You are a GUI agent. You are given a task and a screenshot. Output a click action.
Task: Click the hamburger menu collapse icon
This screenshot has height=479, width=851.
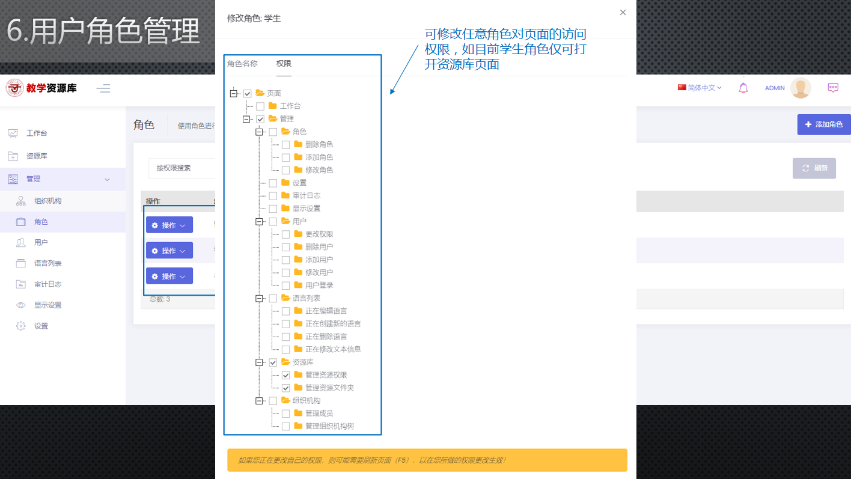pos(103,88)
